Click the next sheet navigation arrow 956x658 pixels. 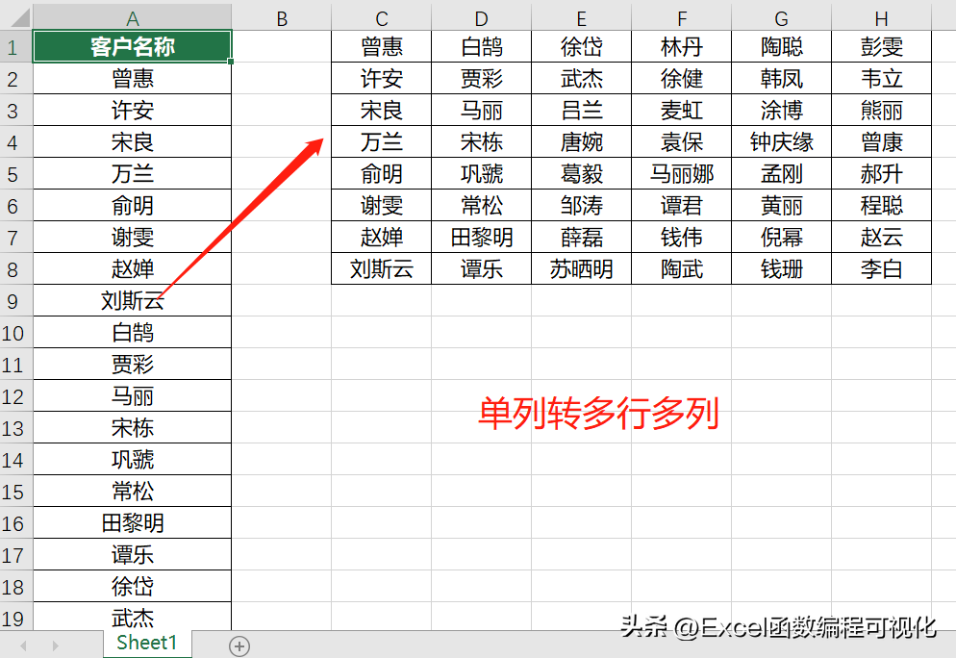pos(56,645)
